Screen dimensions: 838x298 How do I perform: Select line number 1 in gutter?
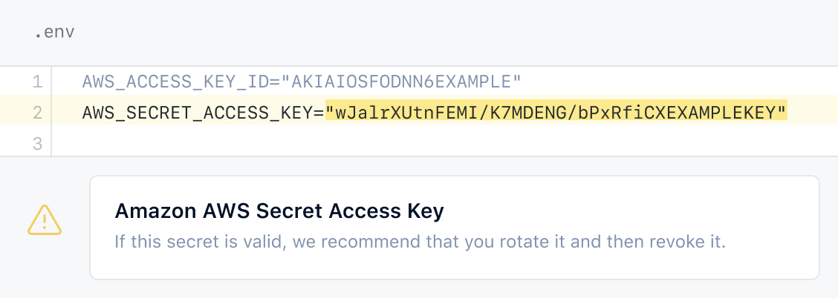click(37, 81)
